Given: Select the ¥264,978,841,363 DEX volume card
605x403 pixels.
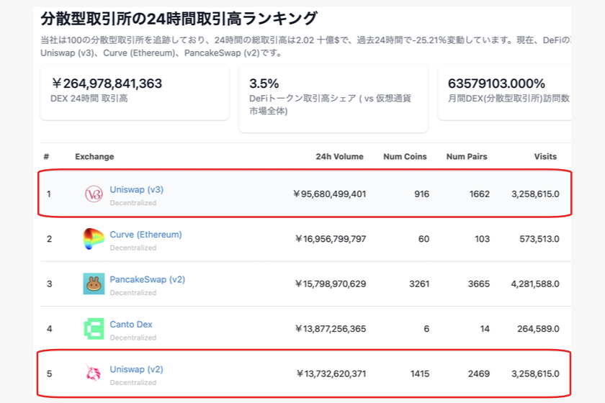Looking at the screenshot, I should (135, 92).
